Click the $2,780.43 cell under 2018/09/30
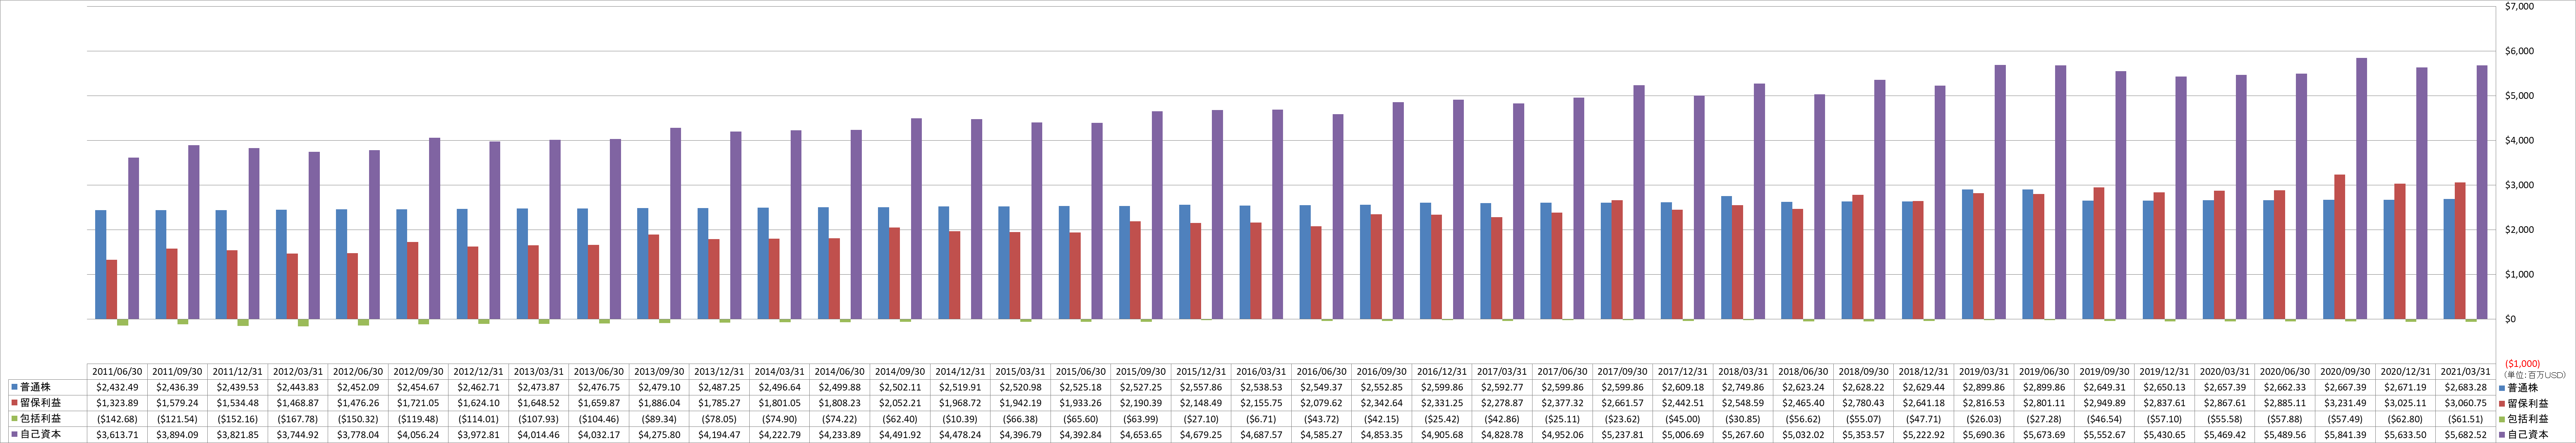Viewport: 2576px width, 443px height. click(x=1864, y=403)
